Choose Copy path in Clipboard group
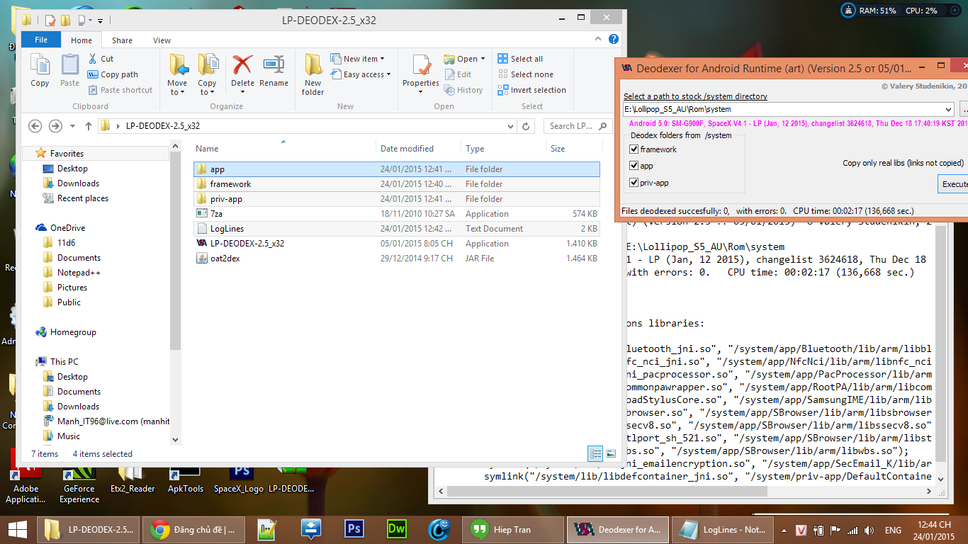The height and width of the screenshot is (544, 968). coord(113,74)
